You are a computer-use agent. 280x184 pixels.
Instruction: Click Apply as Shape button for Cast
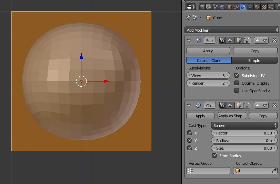[x=232, y=116]
